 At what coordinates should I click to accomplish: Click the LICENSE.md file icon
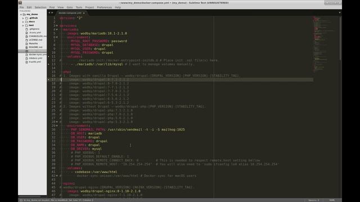click(x=26, y=40)
